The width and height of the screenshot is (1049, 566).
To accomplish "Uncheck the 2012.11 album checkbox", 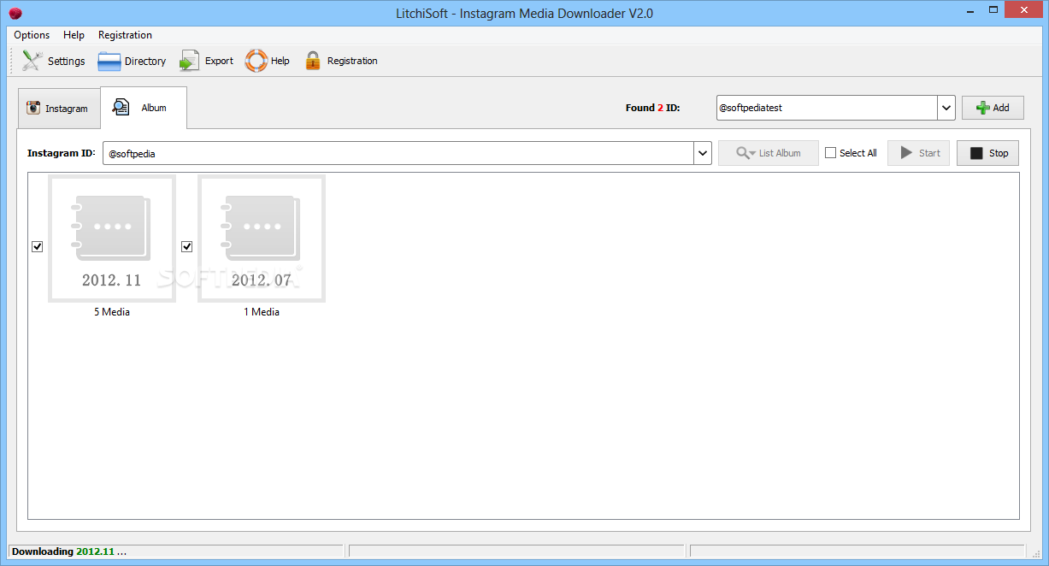I will (x=37, y=246).
